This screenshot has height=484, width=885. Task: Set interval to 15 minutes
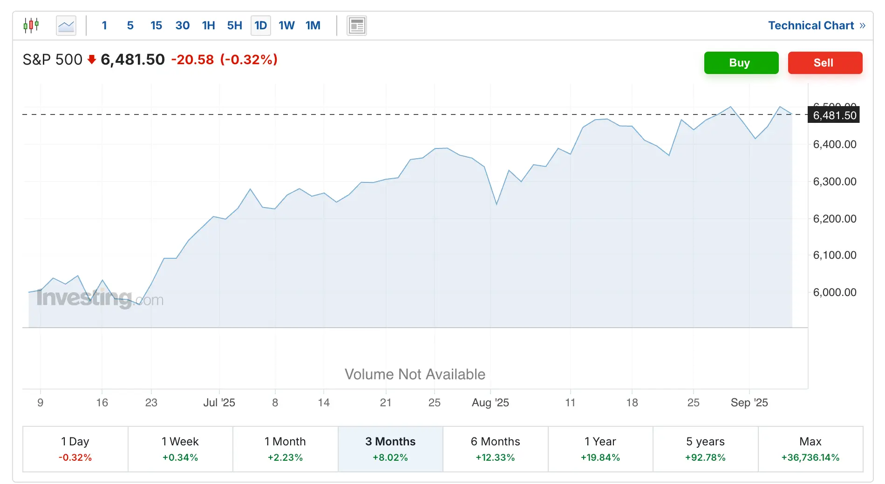157,26
